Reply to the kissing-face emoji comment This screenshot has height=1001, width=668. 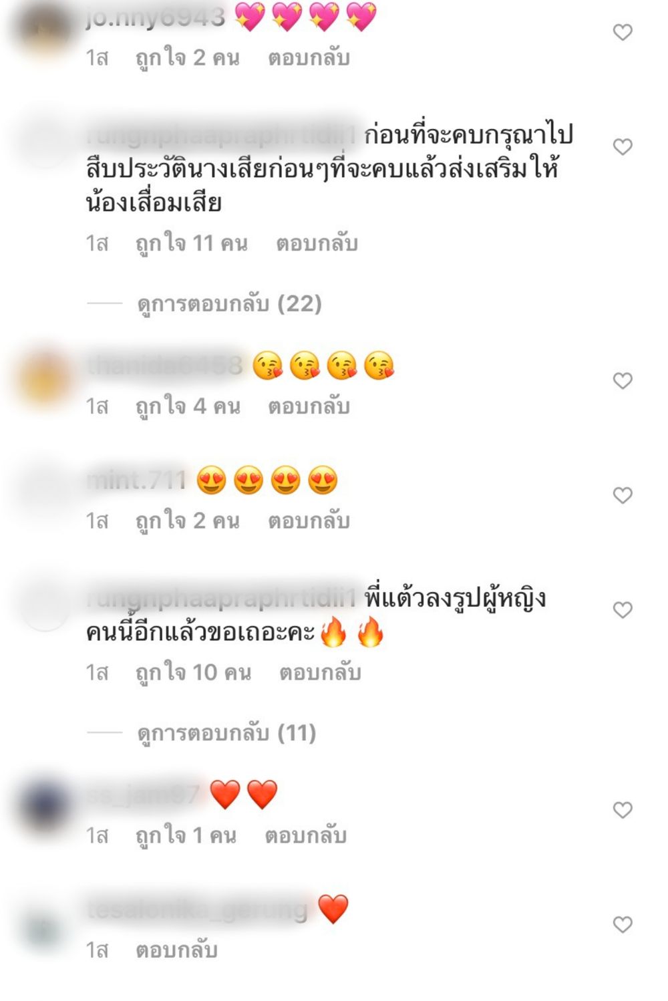point(309,406)
